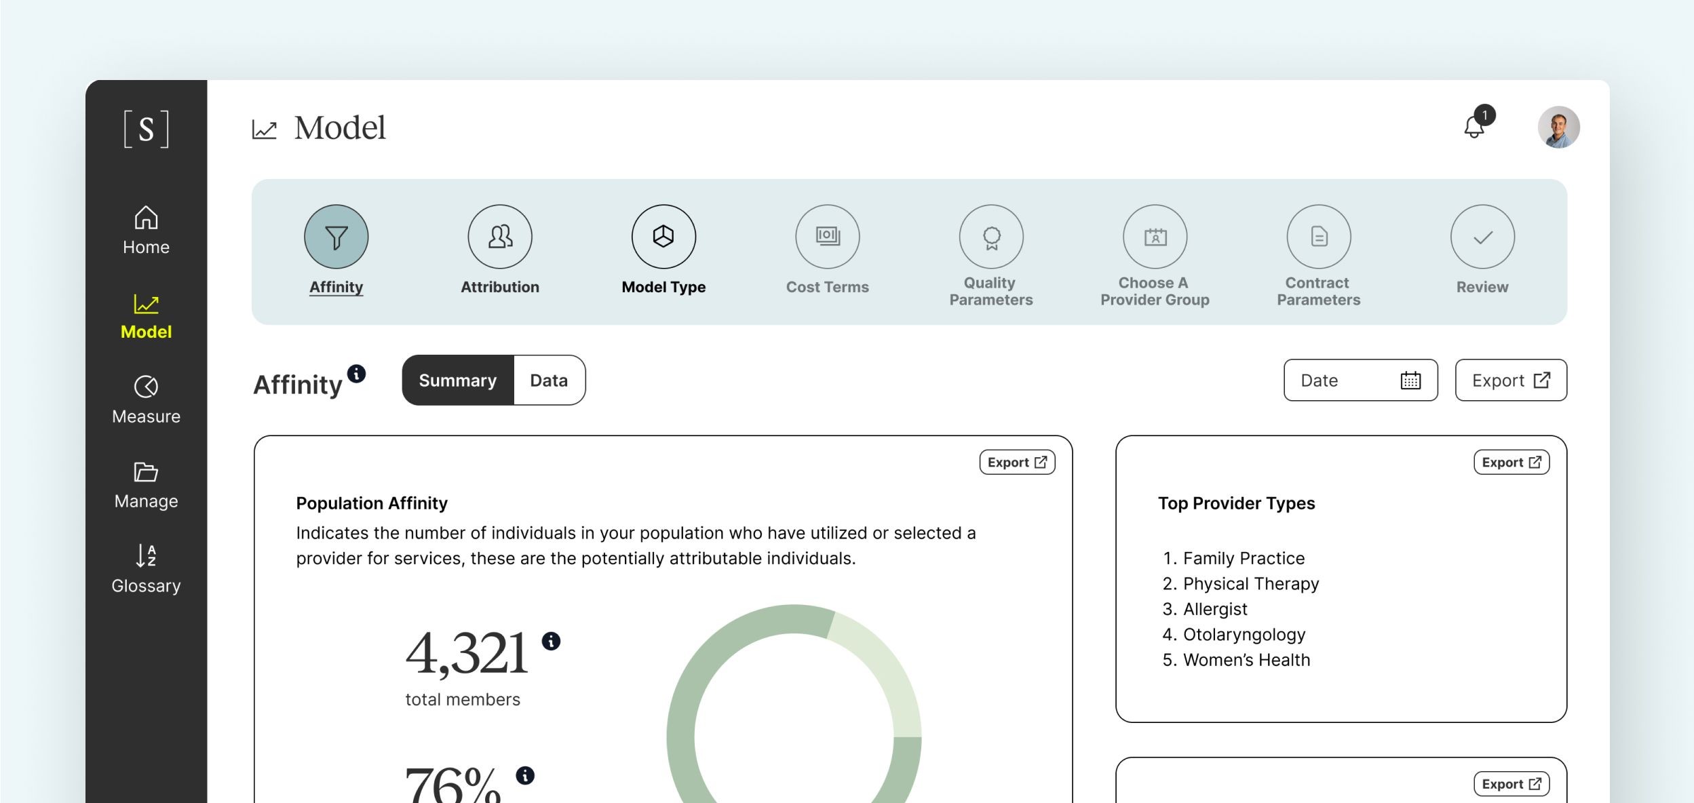Open the Date picker field
Image resolution: width=1694 pixels, height=803 pixels.
point(1360,380)
